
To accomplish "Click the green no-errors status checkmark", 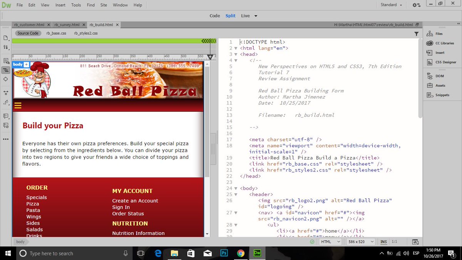I will [x=312, y=242].
